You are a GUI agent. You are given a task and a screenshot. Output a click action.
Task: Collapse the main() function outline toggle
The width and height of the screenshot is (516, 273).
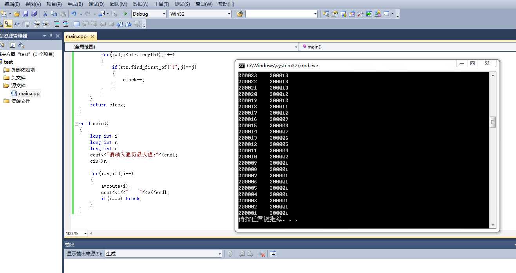point(76,124)
